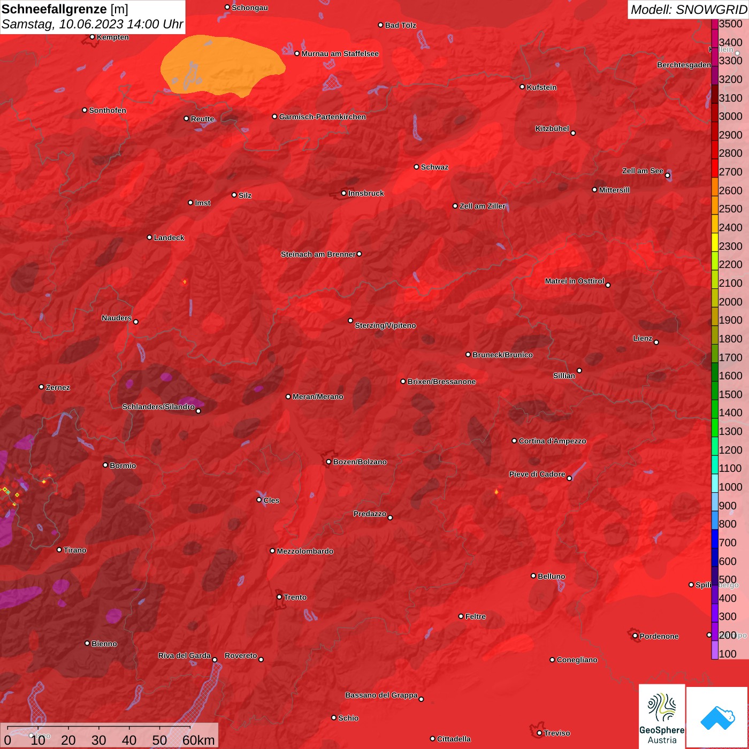Click the blue avalanche service logo
Screen dimensions: 749x749
click(x=717, y=717)
